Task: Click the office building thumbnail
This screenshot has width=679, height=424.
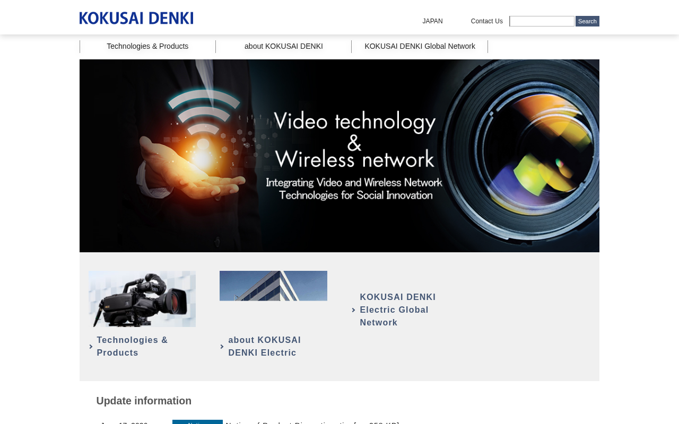Action: point(273,286)
